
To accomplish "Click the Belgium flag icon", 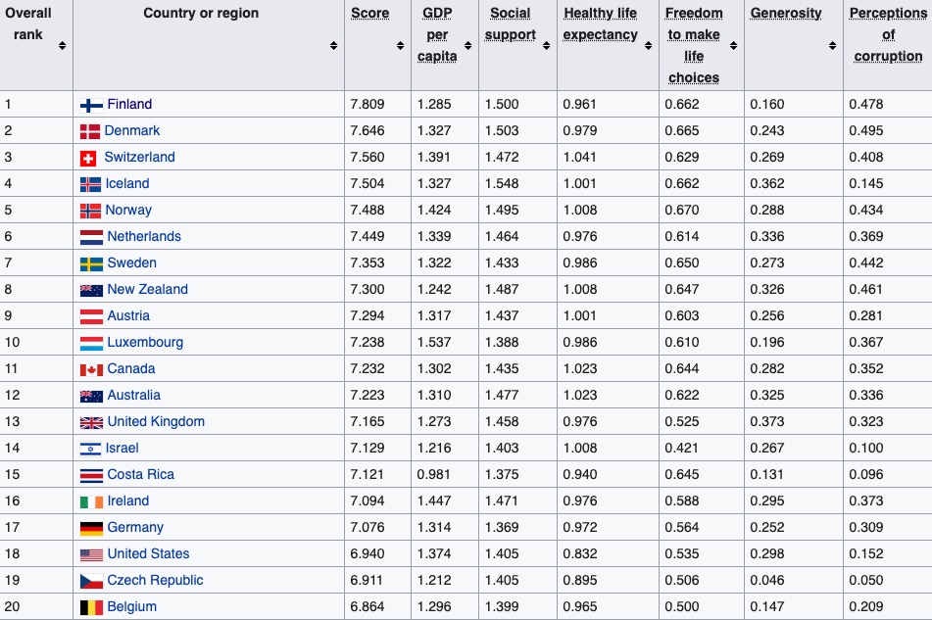I will (x=91, y=607).
